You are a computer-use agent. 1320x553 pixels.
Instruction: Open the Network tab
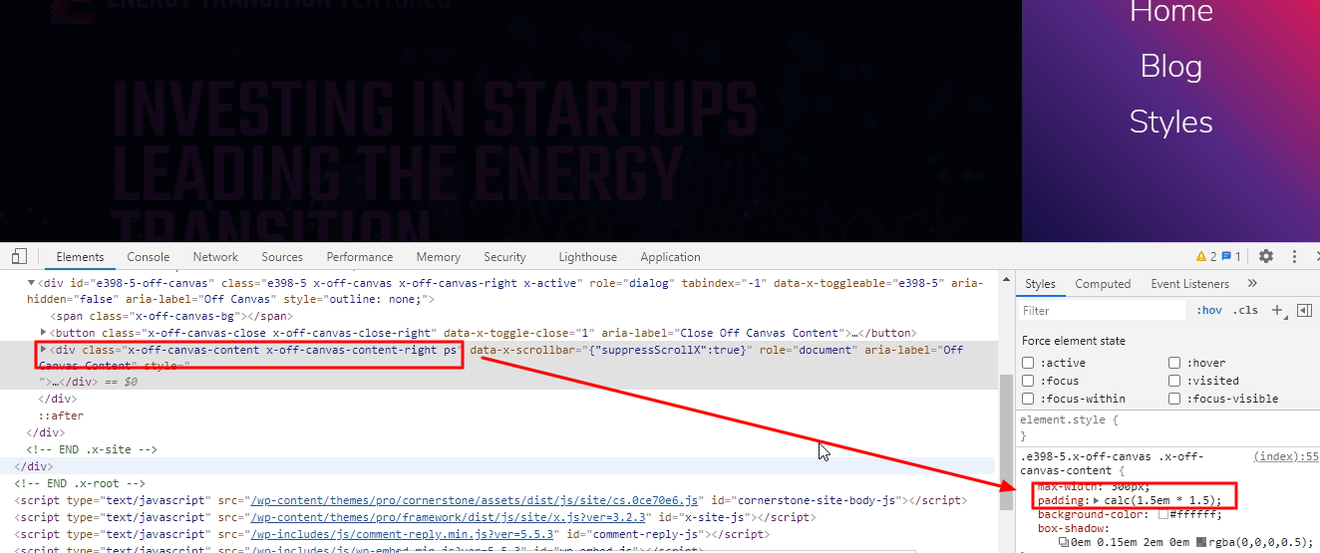215,257
